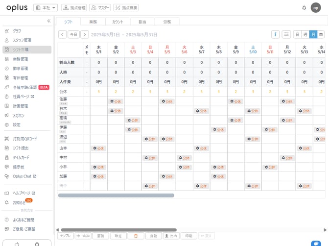Click the bottom horizontal scrollbar
Screen dimensions: 328x246
click(117, 229)
